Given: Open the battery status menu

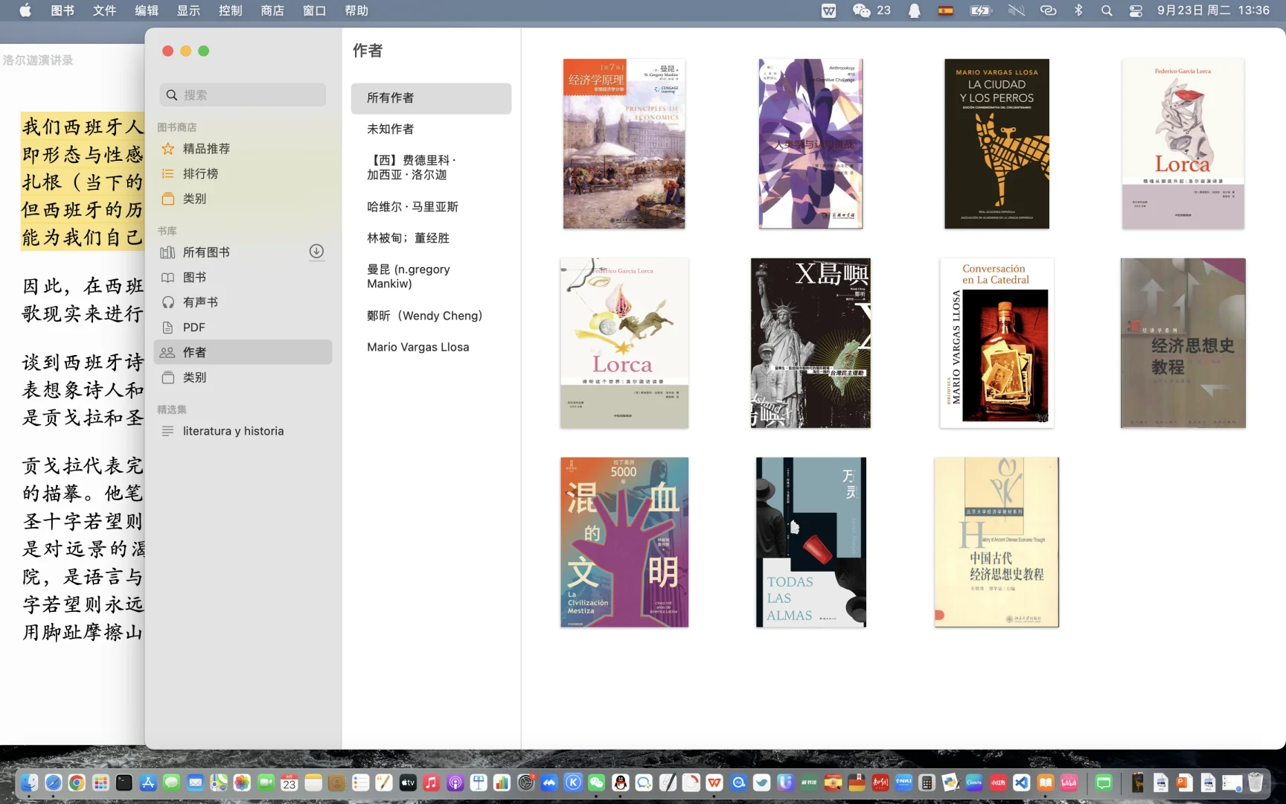Looking at the screenshot, I should click(981, 10).
